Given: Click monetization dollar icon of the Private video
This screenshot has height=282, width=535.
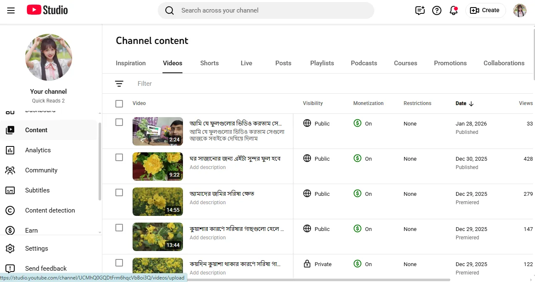Looking at the screenshot, I should [358, 264].
